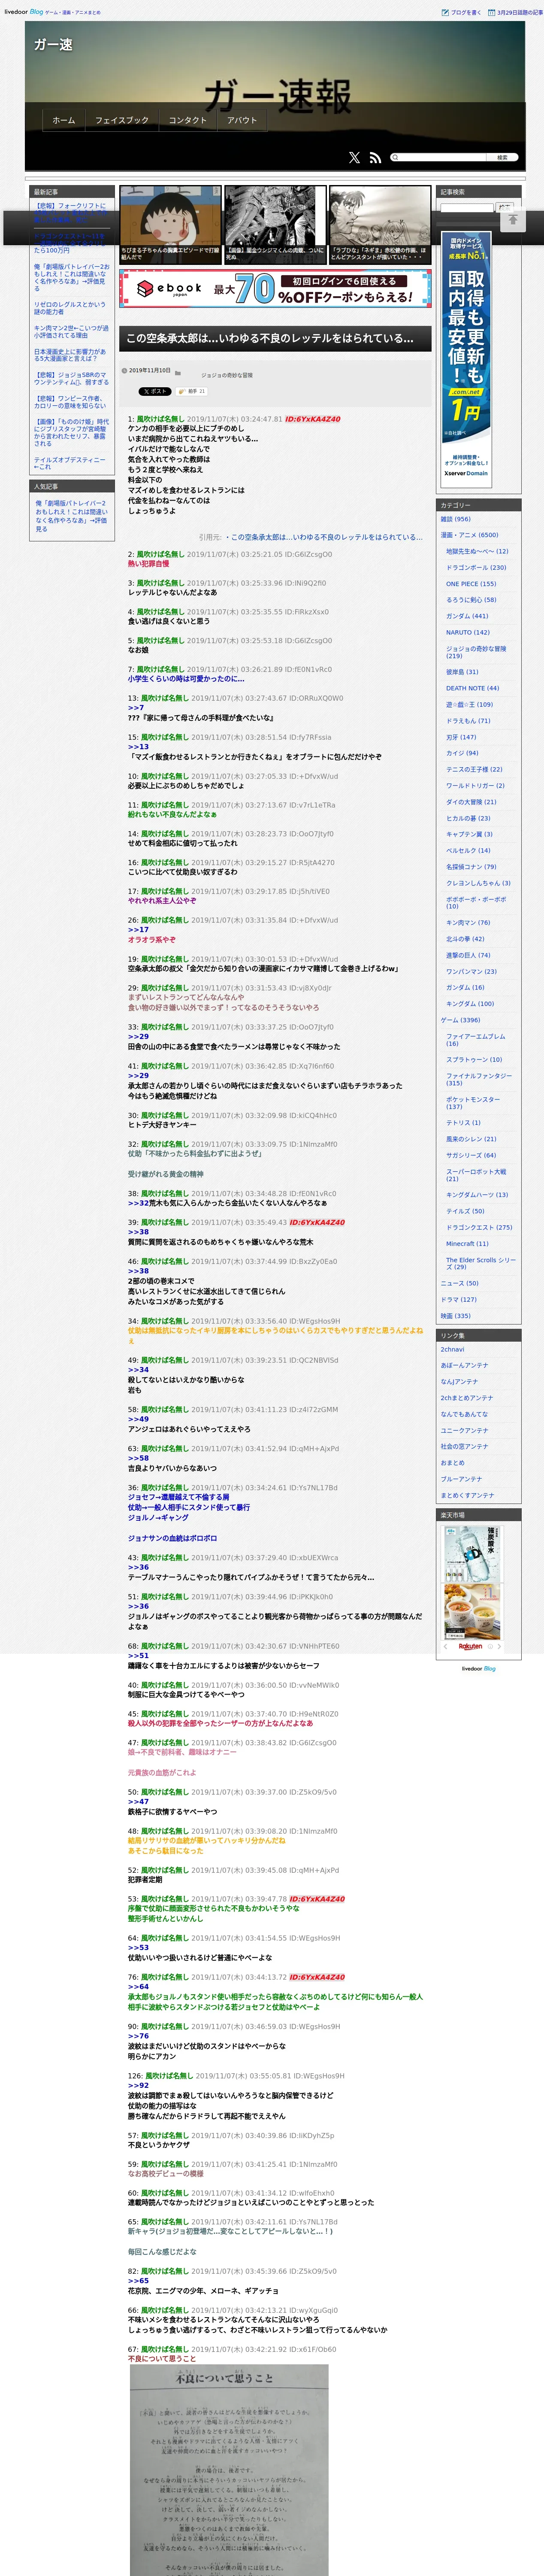Open the まとめくすアンテナ link
Screen dimensions: 544x2576
click(x=467, y=1495)
